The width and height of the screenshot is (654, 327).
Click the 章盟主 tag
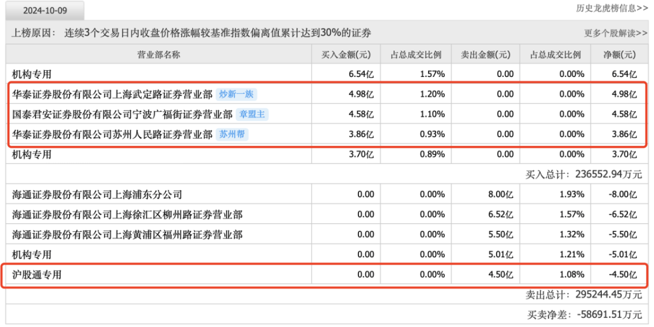253,114
